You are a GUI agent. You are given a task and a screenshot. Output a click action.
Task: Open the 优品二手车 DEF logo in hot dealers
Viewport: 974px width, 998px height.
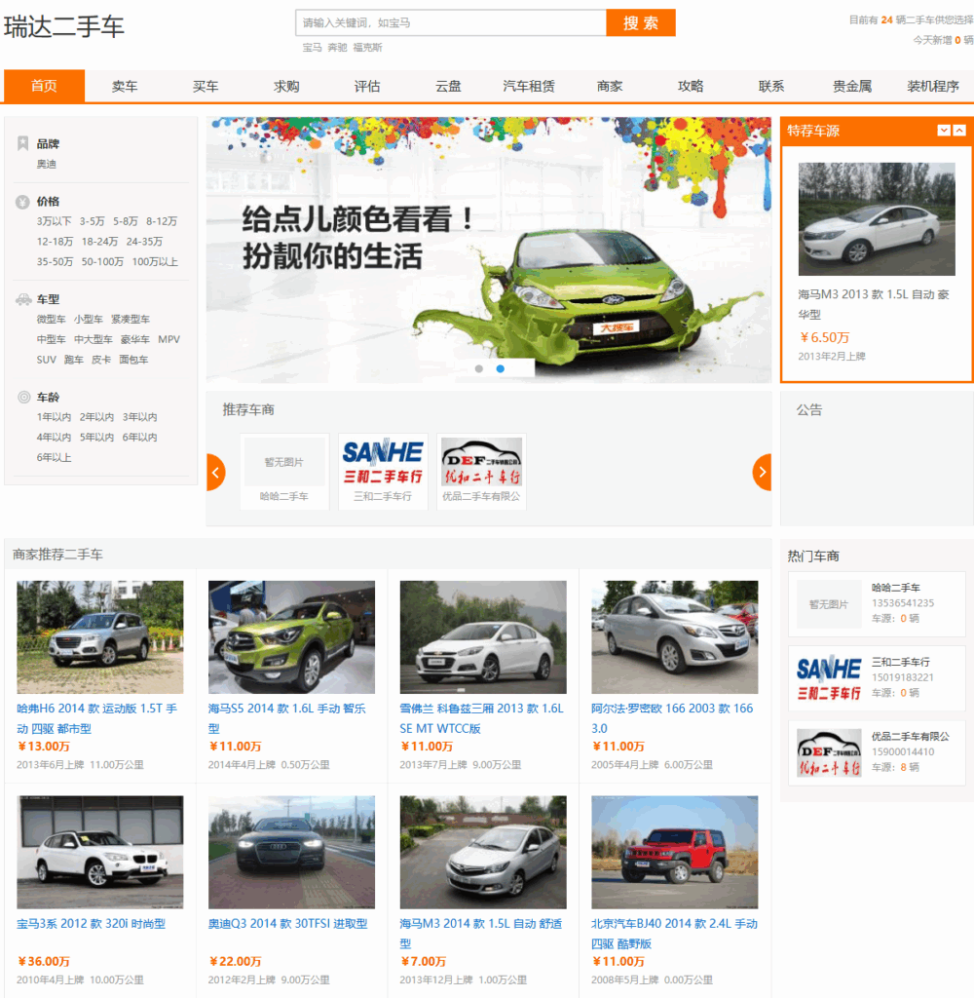tap(829, 753)
